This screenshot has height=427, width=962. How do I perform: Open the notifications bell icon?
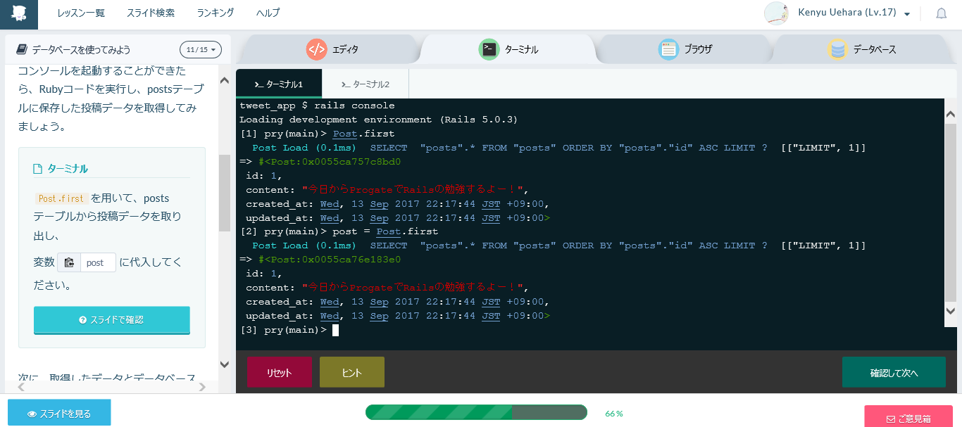941,13
